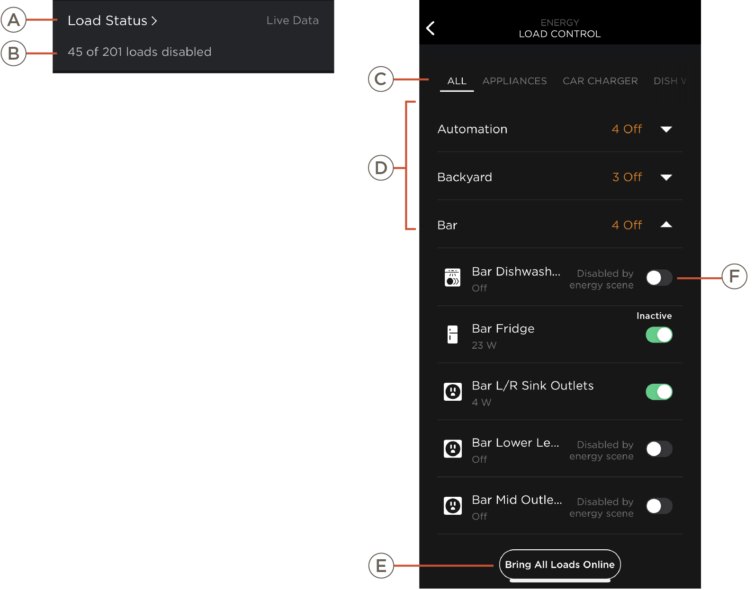Switch on the Bar Mid Outlet toggle
The image size is (755, 590).
(659, 506)
